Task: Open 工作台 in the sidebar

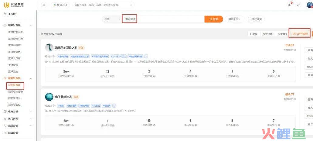Action: [12, 14]
